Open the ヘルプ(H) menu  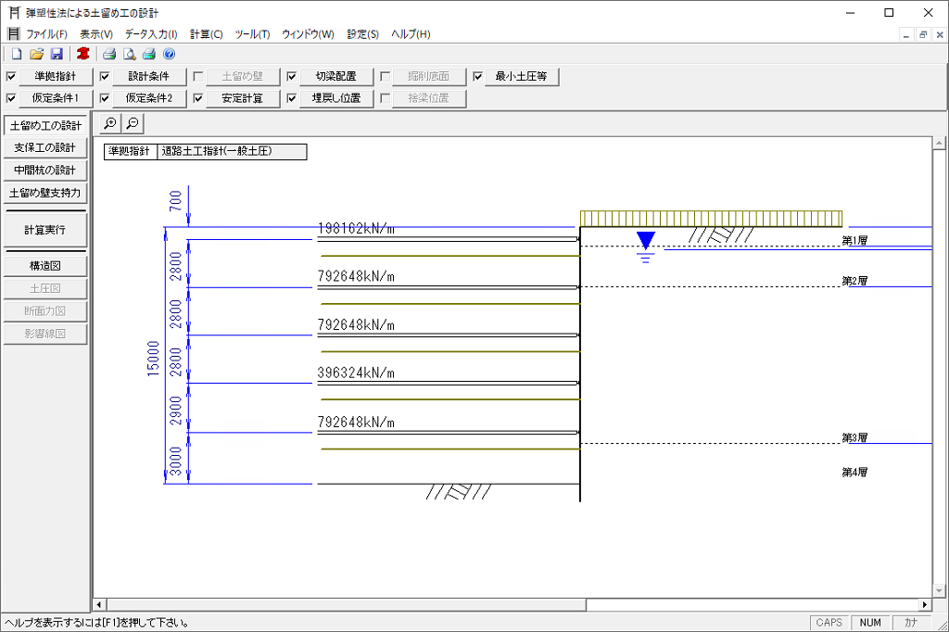(x=411, y=34)
